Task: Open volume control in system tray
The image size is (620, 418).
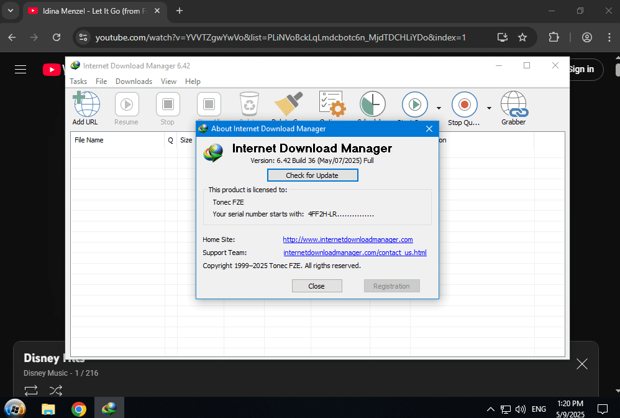Action: click(521, 409)
